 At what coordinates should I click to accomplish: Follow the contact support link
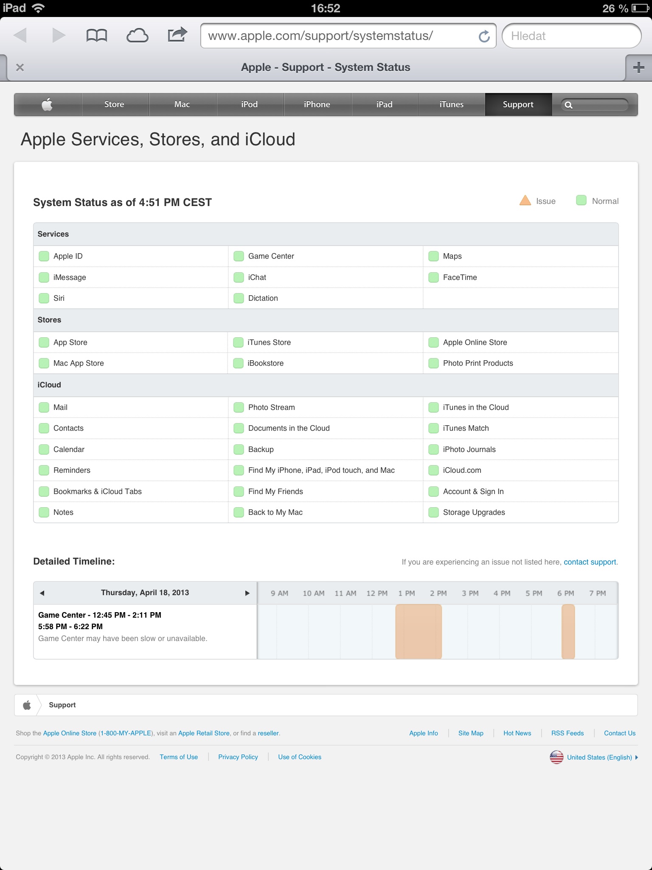pos(590,562)
